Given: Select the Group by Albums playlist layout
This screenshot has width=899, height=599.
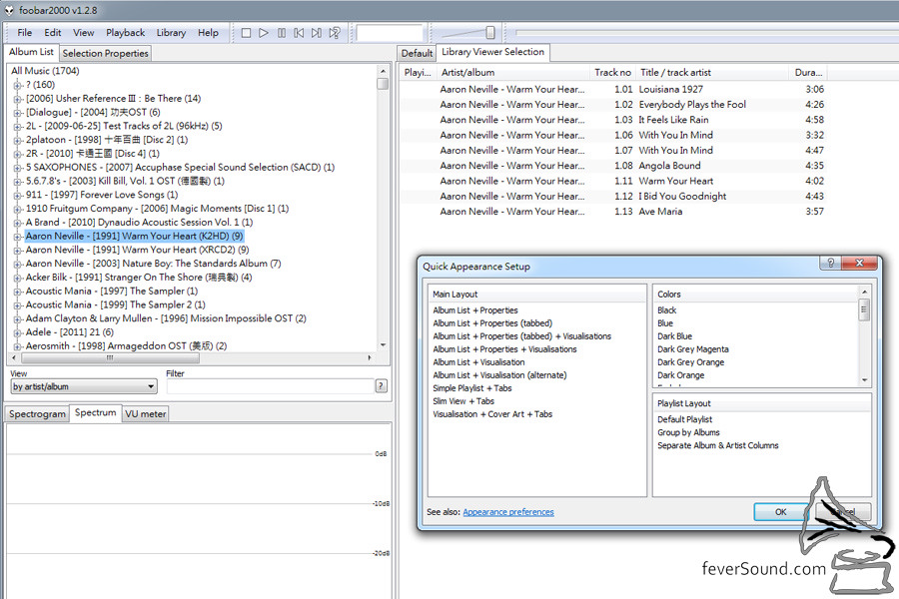Looking at the screenshot, I should [x=688, y=432].
